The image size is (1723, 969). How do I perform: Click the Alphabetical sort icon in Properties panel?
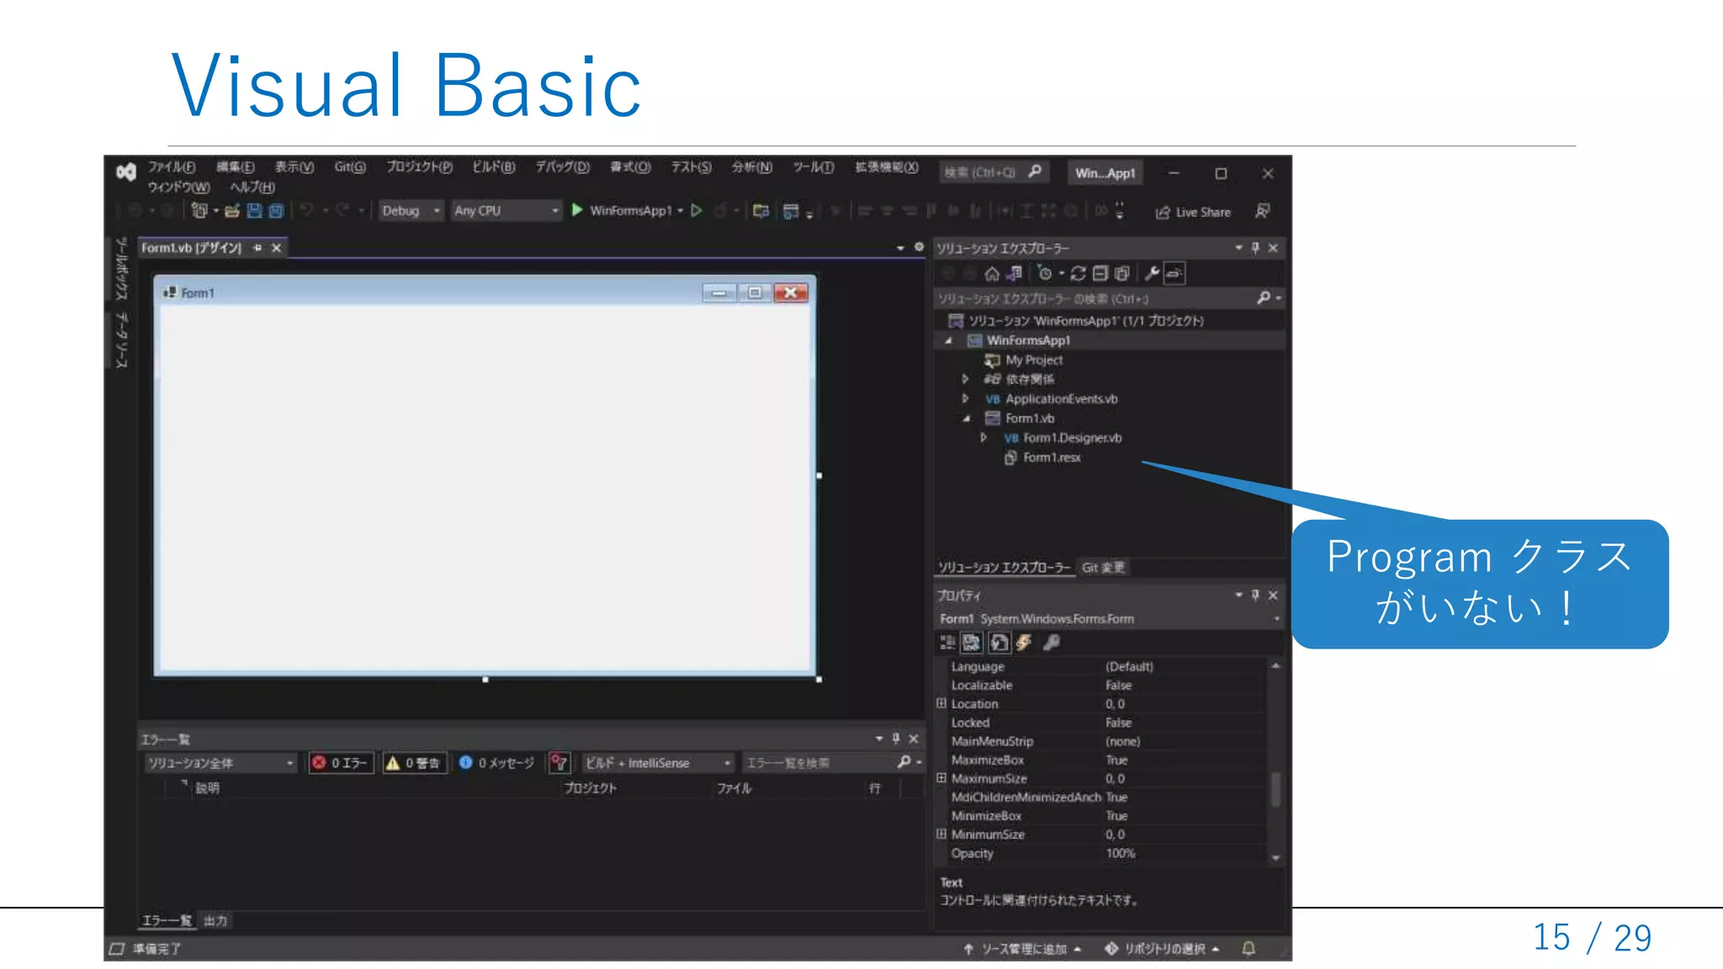click(x=972, y=643)
